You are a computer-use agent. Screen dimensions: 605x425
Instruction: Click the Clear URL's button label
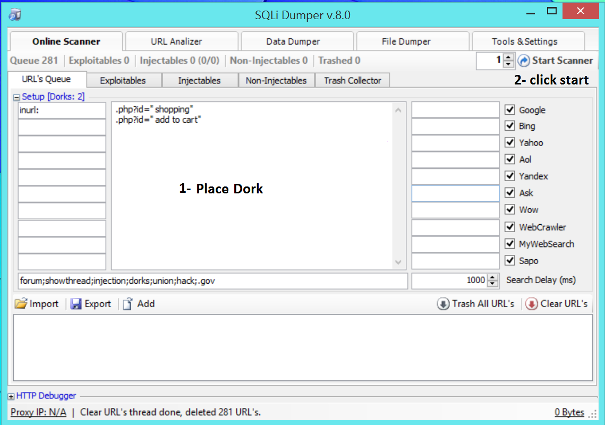(x=564, y=304)
